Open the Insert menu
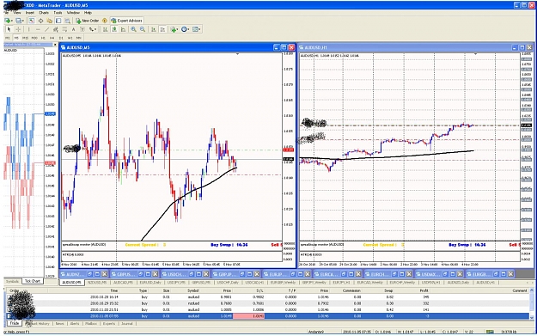Image resolution: width=537 pixels, height=336 pixels. (30, 13)
